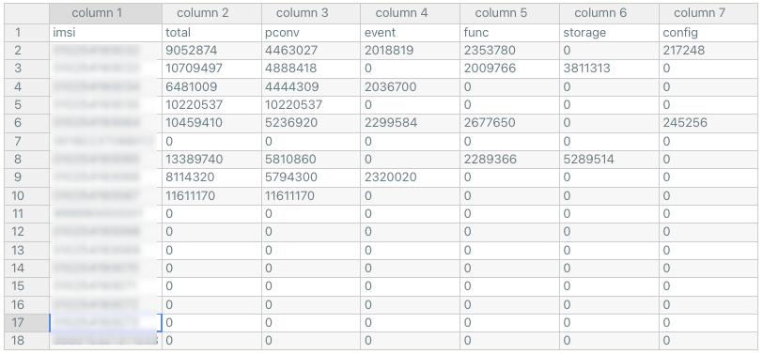
Task: Click the cell with value 13389740
Action: click(211, 160)
